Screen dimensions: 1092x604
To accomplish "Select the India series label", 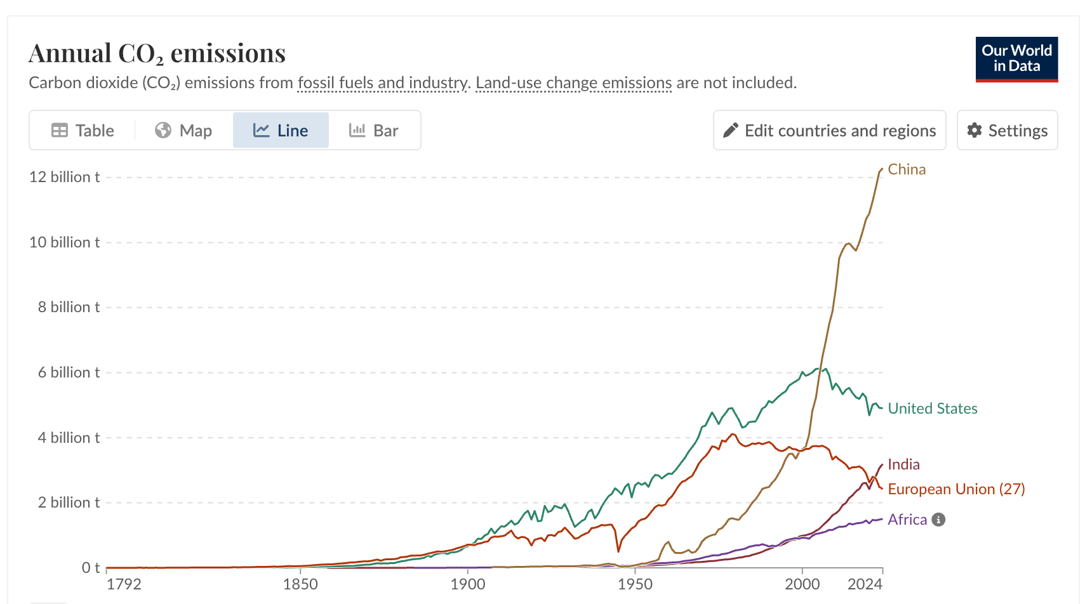I will (x=903, y=464).
